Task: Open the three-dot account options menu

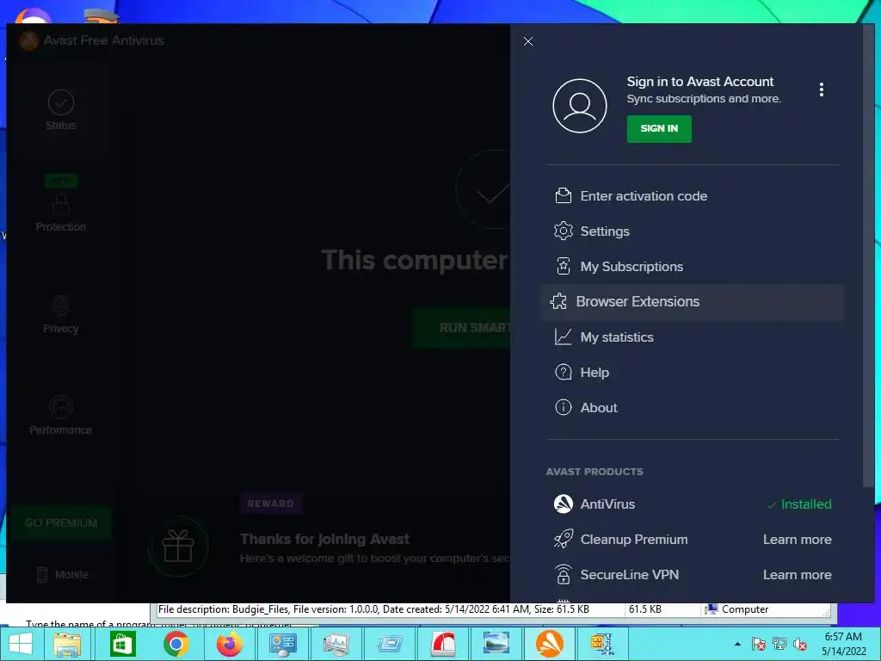Action: (x=821, y=90)
